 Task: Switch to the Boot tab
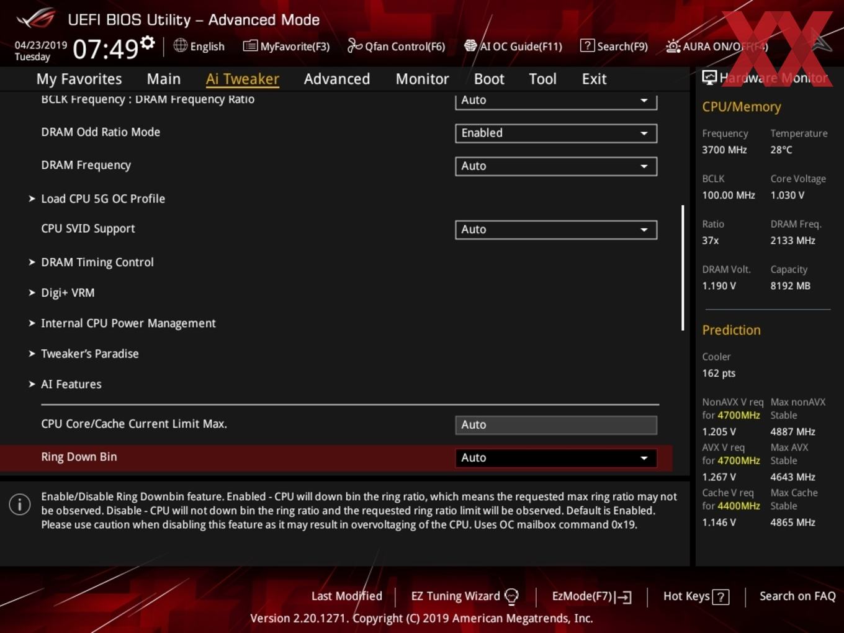[489, 79]
